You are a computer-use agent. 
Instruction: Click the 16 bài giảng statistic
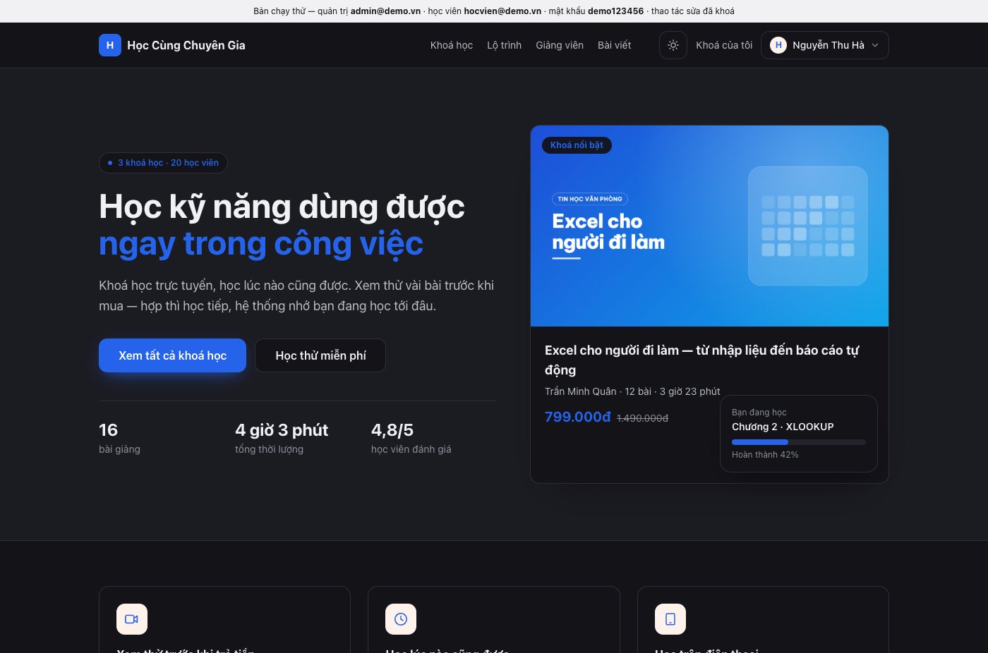pos(119,438)
